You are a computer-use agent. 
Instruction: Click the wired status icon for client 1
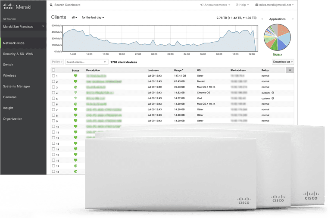point(75,76)
